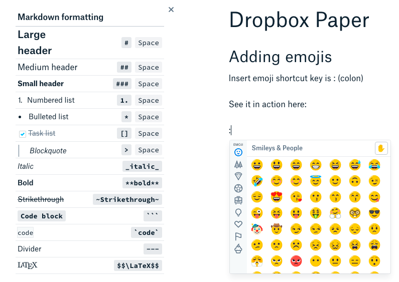Insert the face blowing a kiss emoji
Screen dimensions: 399x282
click(x=296, y=197)
